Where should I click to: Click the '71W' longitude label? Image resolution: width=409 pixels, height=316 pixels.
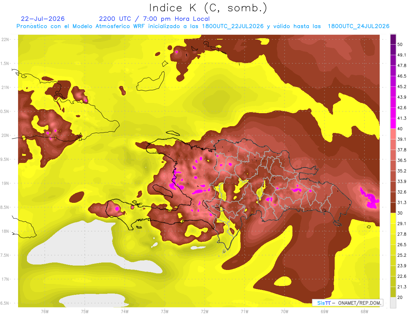[x=244, y=311]
